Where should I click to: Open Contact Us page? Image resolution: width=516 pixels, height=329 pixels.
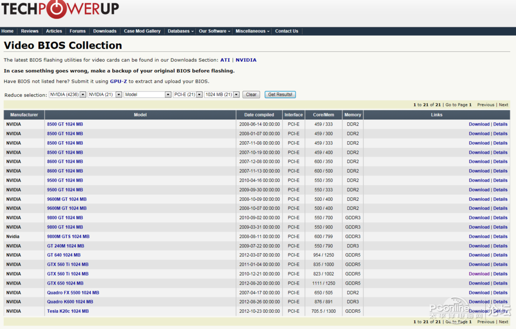[287, 31]
